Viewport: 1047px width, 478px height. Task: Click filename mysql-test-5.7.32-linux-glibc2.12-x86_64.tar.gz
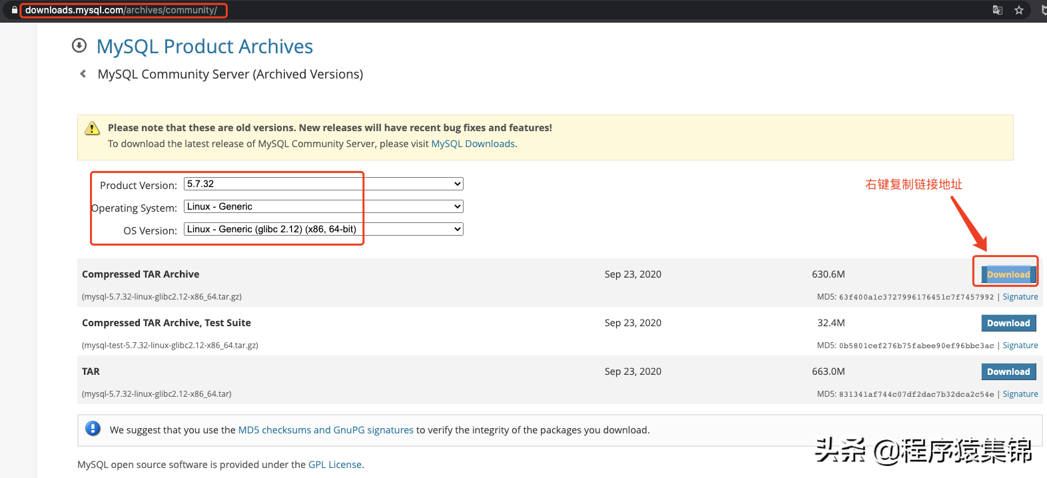click(170, 346)
